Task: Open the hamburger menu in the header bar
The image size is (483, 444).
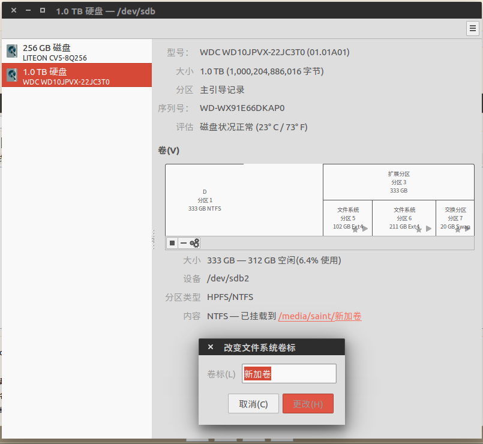Action: coord(473,29)
